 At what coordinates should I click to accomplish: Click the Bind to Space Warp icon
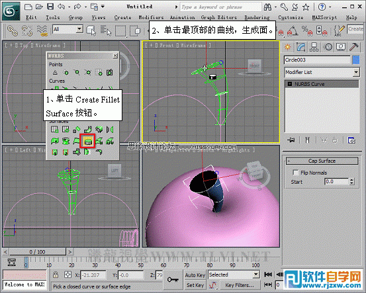42,30
